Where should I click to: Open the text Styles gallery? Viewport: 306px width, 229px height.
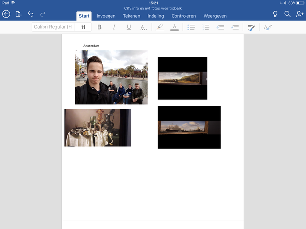pos(268,27)
